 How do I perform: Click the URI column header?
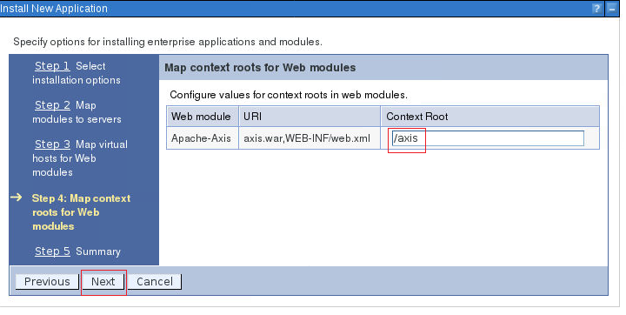click(310, 117)
